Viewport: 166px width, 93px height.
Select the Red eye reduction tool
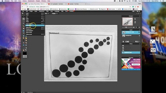click(24, 43)
